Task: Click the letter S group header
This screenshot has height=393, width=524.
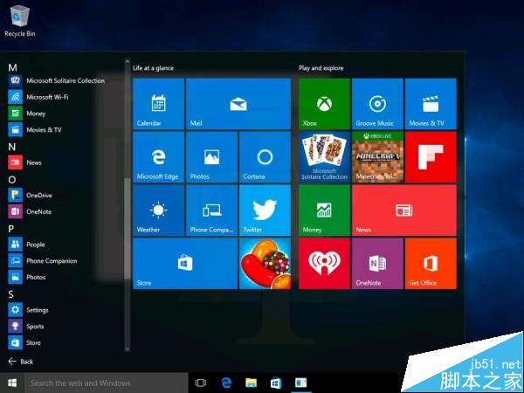Action: coord(11,294)
